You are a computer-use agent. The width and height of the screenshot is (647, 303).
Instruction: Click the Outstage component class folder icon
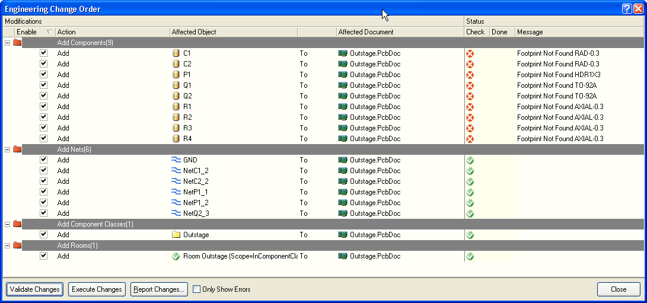176,235
